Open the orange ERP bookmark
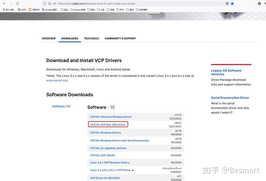Viewport: 266px width, 181px height. point(34,10)
